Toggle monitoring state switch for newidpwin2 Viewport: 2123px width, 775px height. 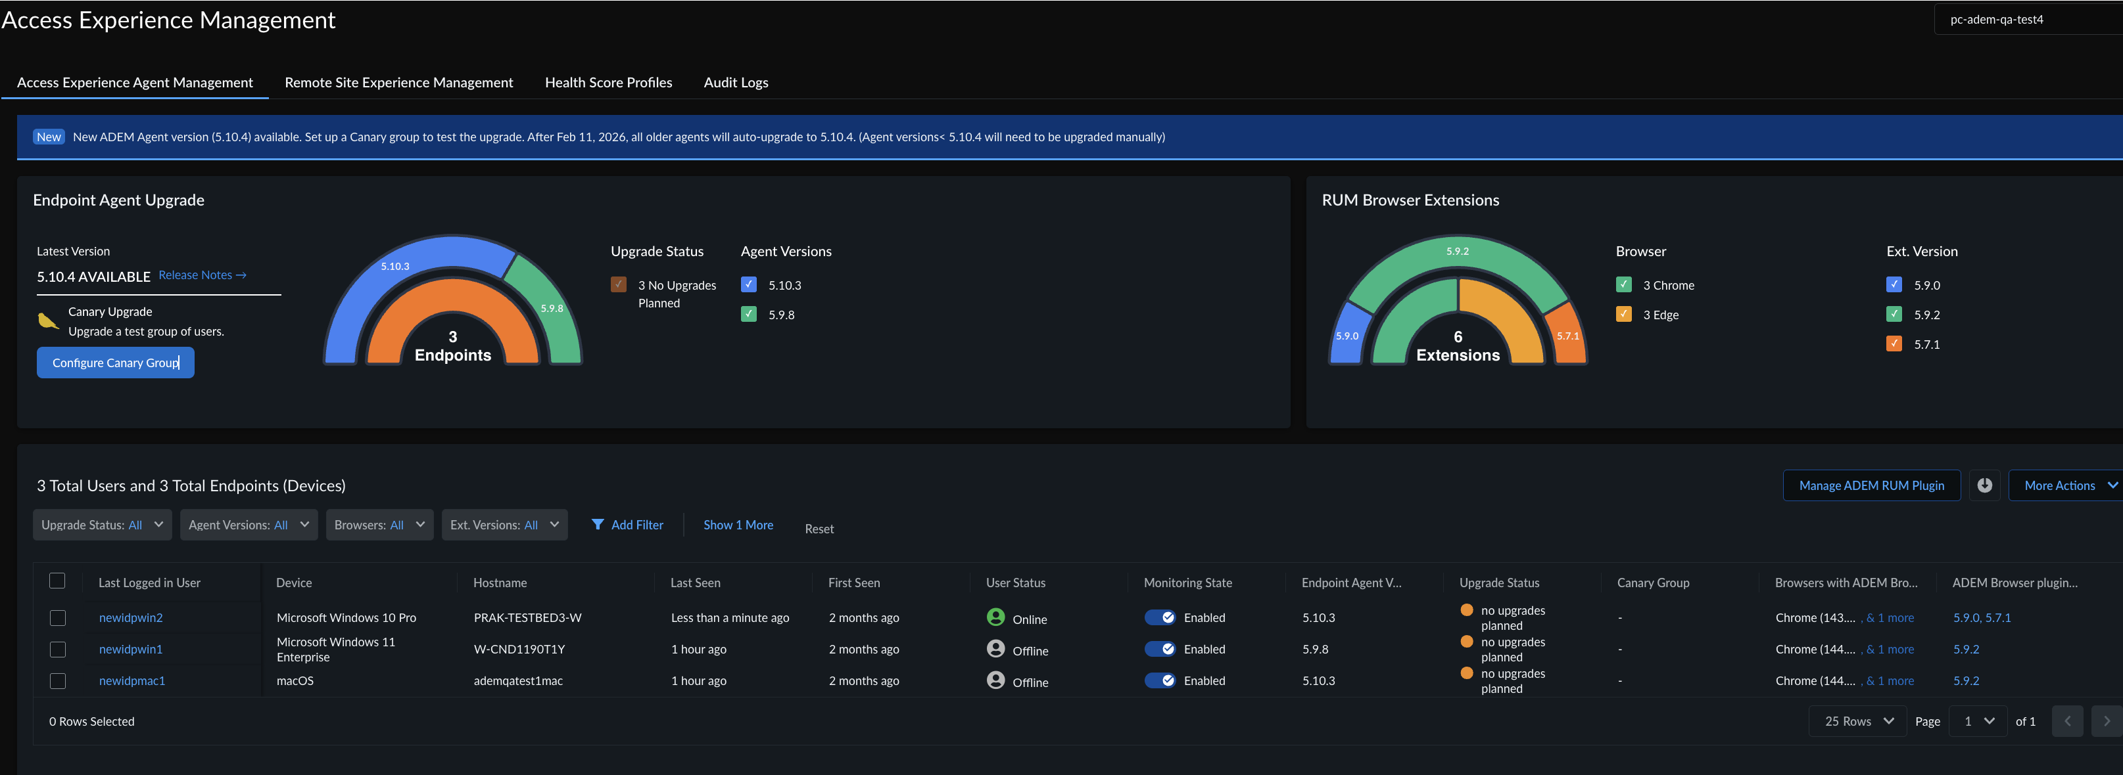[x=1160, y=617]
